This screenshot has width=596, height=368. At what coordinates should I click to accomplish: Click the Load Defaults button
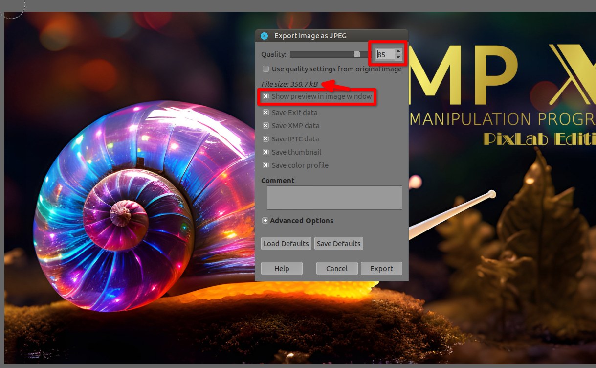click(286, 244)
